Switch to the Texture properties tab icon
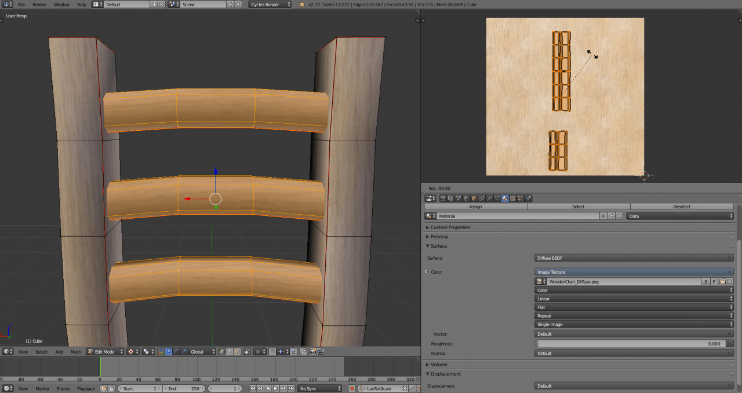 [x=512, y=199]
